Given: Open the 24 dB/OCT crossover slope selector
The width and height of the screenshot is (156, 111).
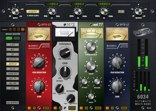Looking at the screenshot, I should pos(33,12).
